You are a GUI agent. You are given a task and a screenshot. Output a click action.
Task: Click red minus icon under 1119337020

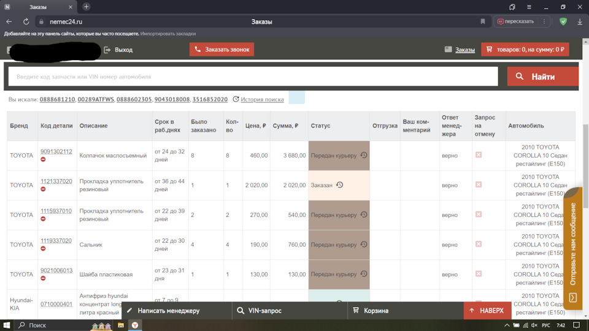43,248
